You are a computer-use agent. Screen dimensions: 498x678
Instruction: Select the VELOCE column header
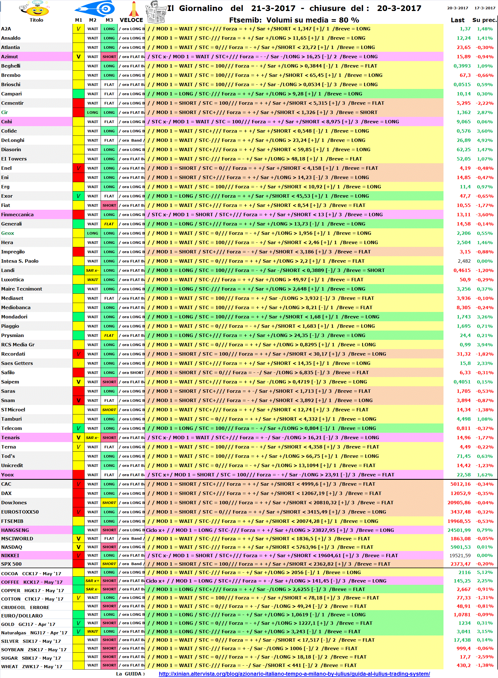pyautogui.click(x=132, y=20)
